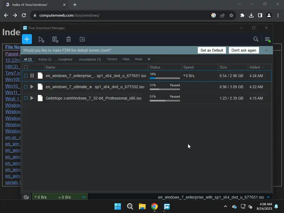Screen dimensions: 284x213
Task: Open taskbar search
Action: click(x=130, y=206)
